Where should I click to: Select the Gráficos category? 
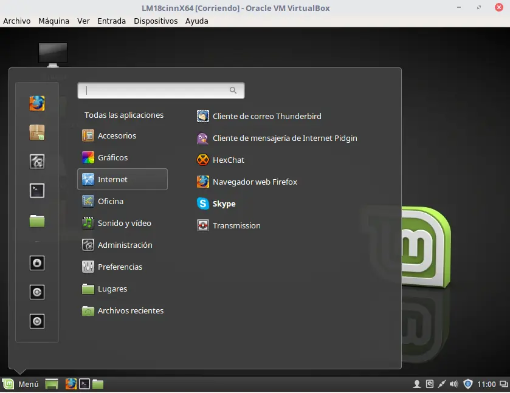tap(122, 157)
